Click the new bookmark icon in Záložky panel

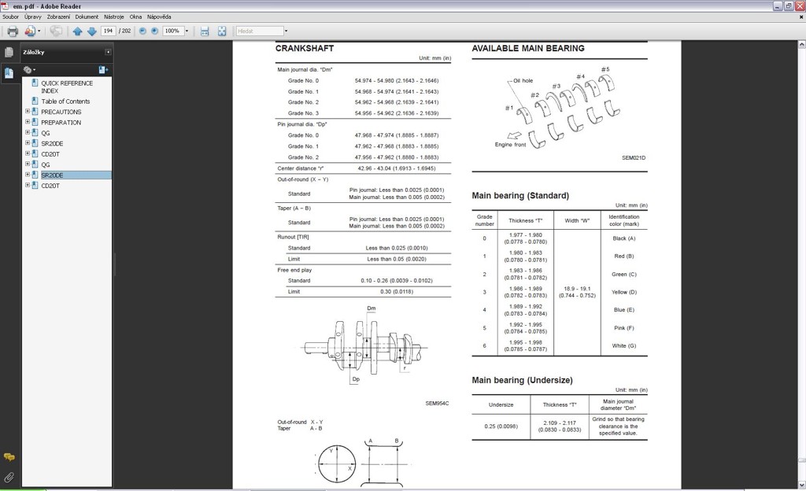click(x=103, y=70)
